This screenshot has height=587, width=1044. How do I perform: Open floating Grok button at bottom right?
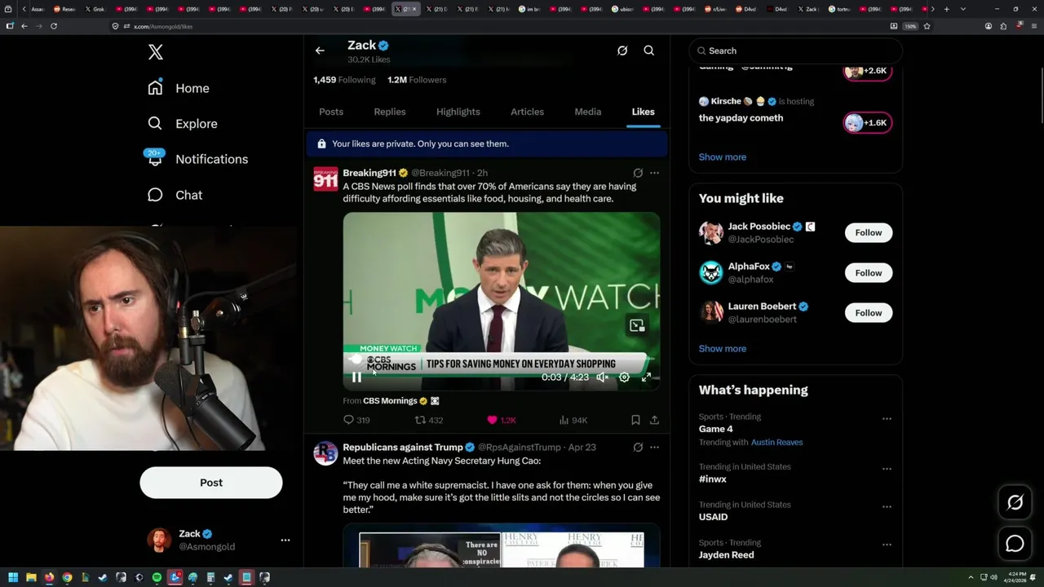[1015, 502]
